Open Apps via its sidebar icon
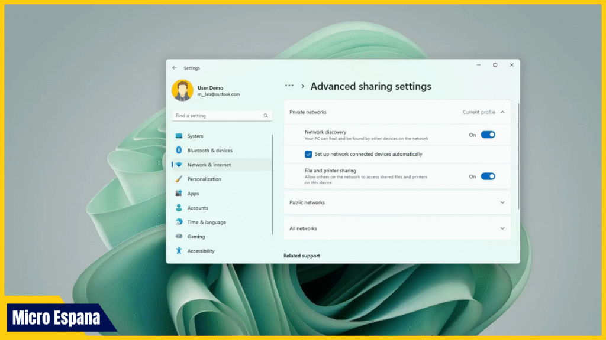The image size is (606, 340). pos(179,194)
